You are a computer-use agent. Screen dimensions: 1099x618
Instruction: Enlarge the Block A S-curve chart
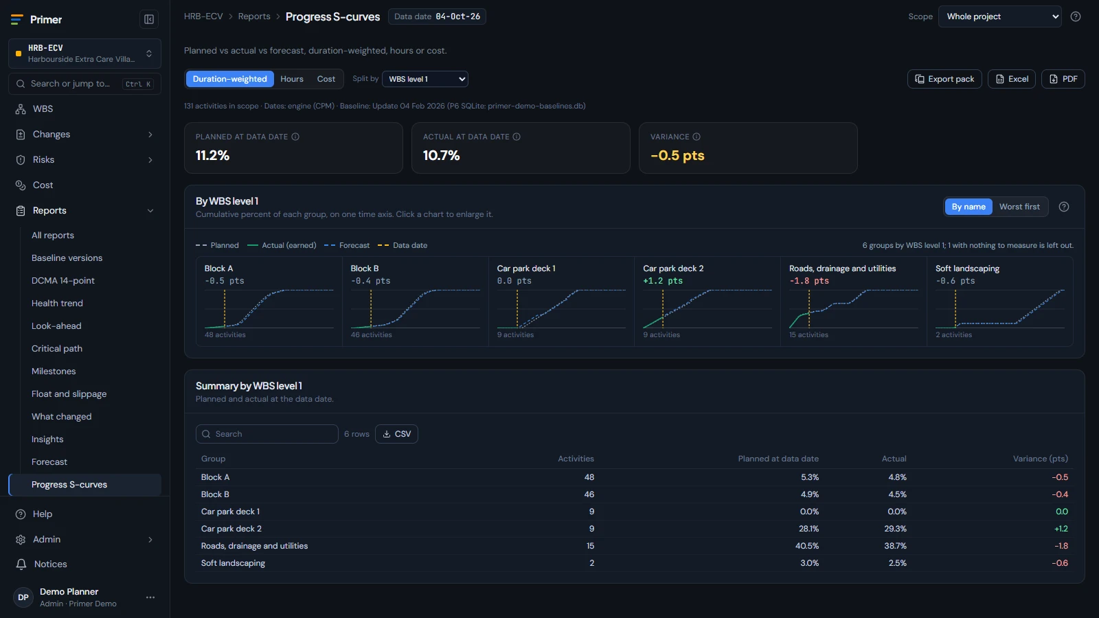pos(269,301)
